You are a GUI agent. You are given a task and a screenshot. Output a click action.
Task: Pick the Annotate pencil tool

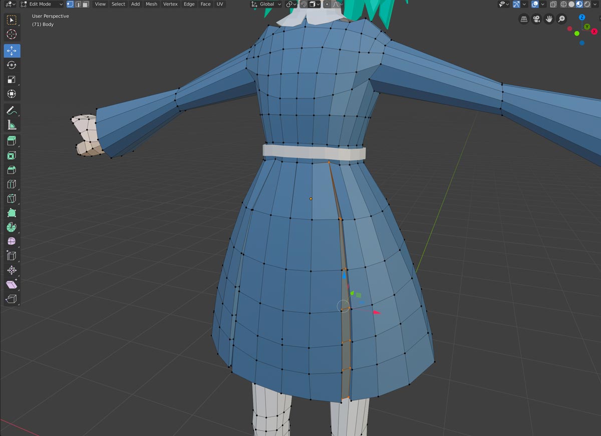[12, 110]
